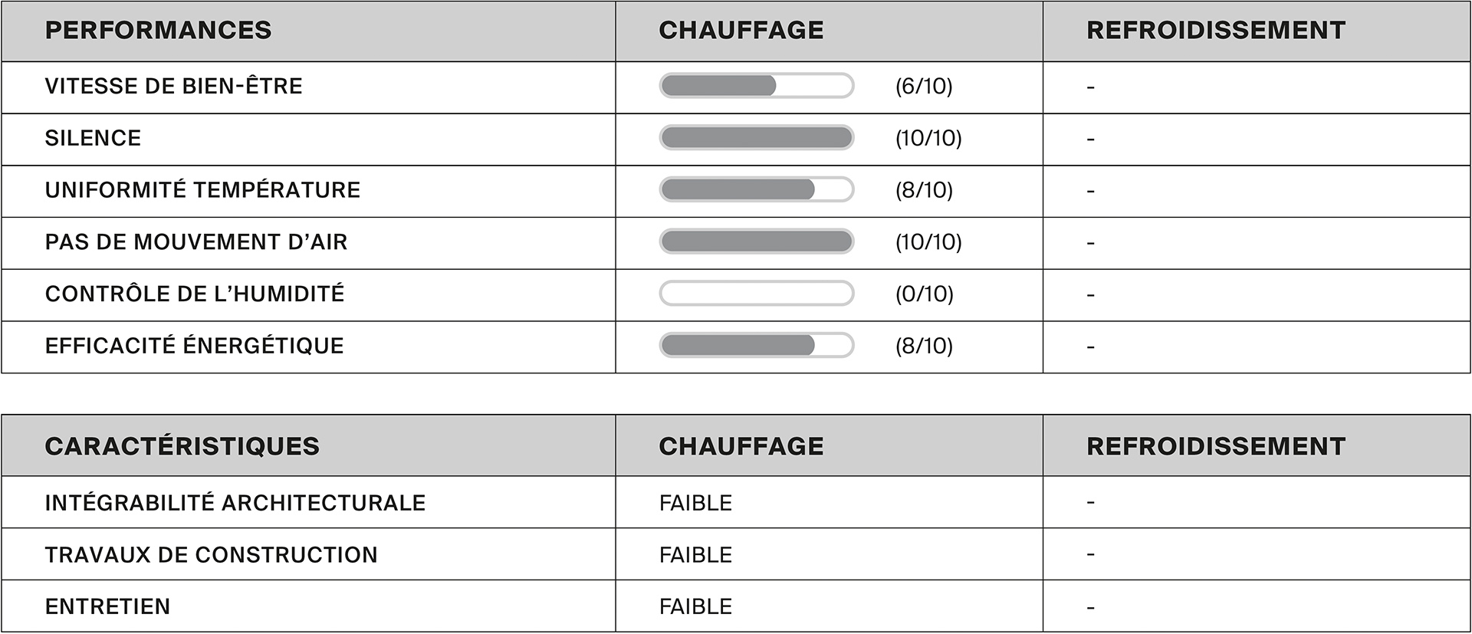This screenshot has height=634, width=1472.
Task: Click the CHAUFFAGE header in performances table
Action: click(741, 30)
